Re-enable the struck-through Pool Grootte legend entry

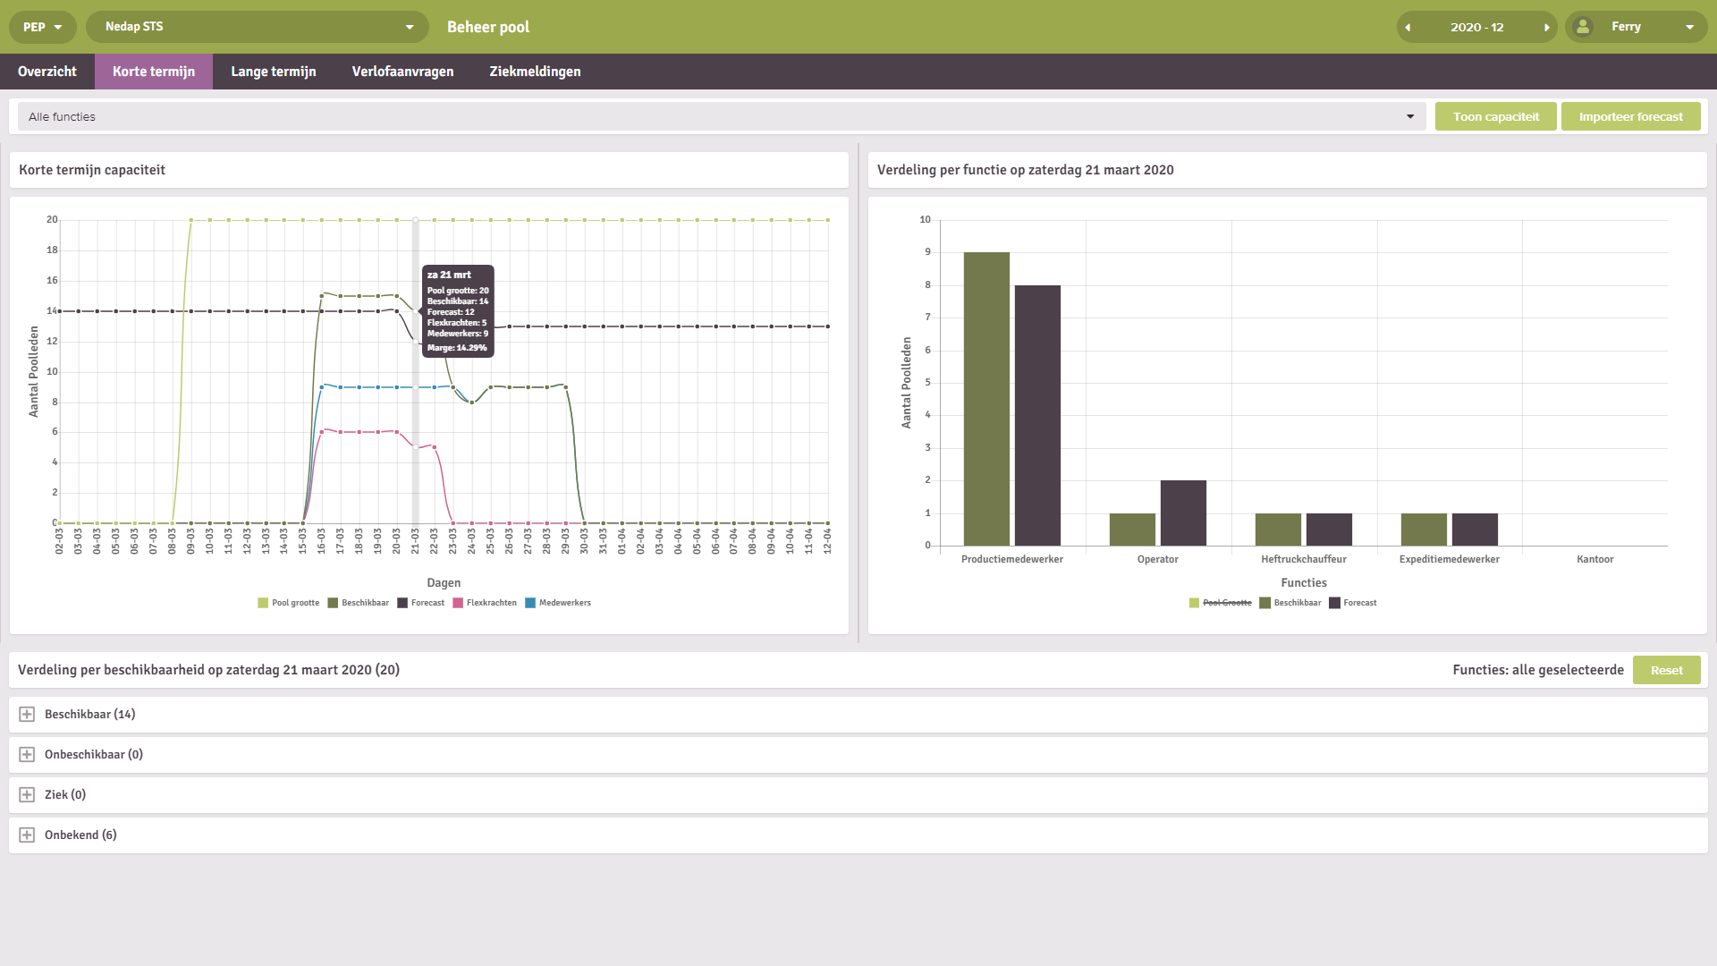pos(1223,602)
